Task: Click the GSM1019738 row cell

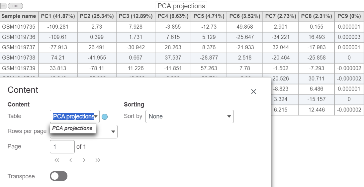Action: click(x=19, y=58)
